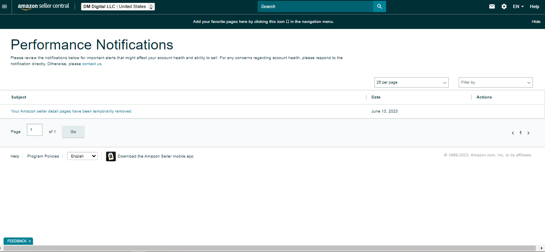Image resolution: width=545 pixels, height=252 pixels.
Task: Click the Performance Notifications heading
Action: click(92, 44)
